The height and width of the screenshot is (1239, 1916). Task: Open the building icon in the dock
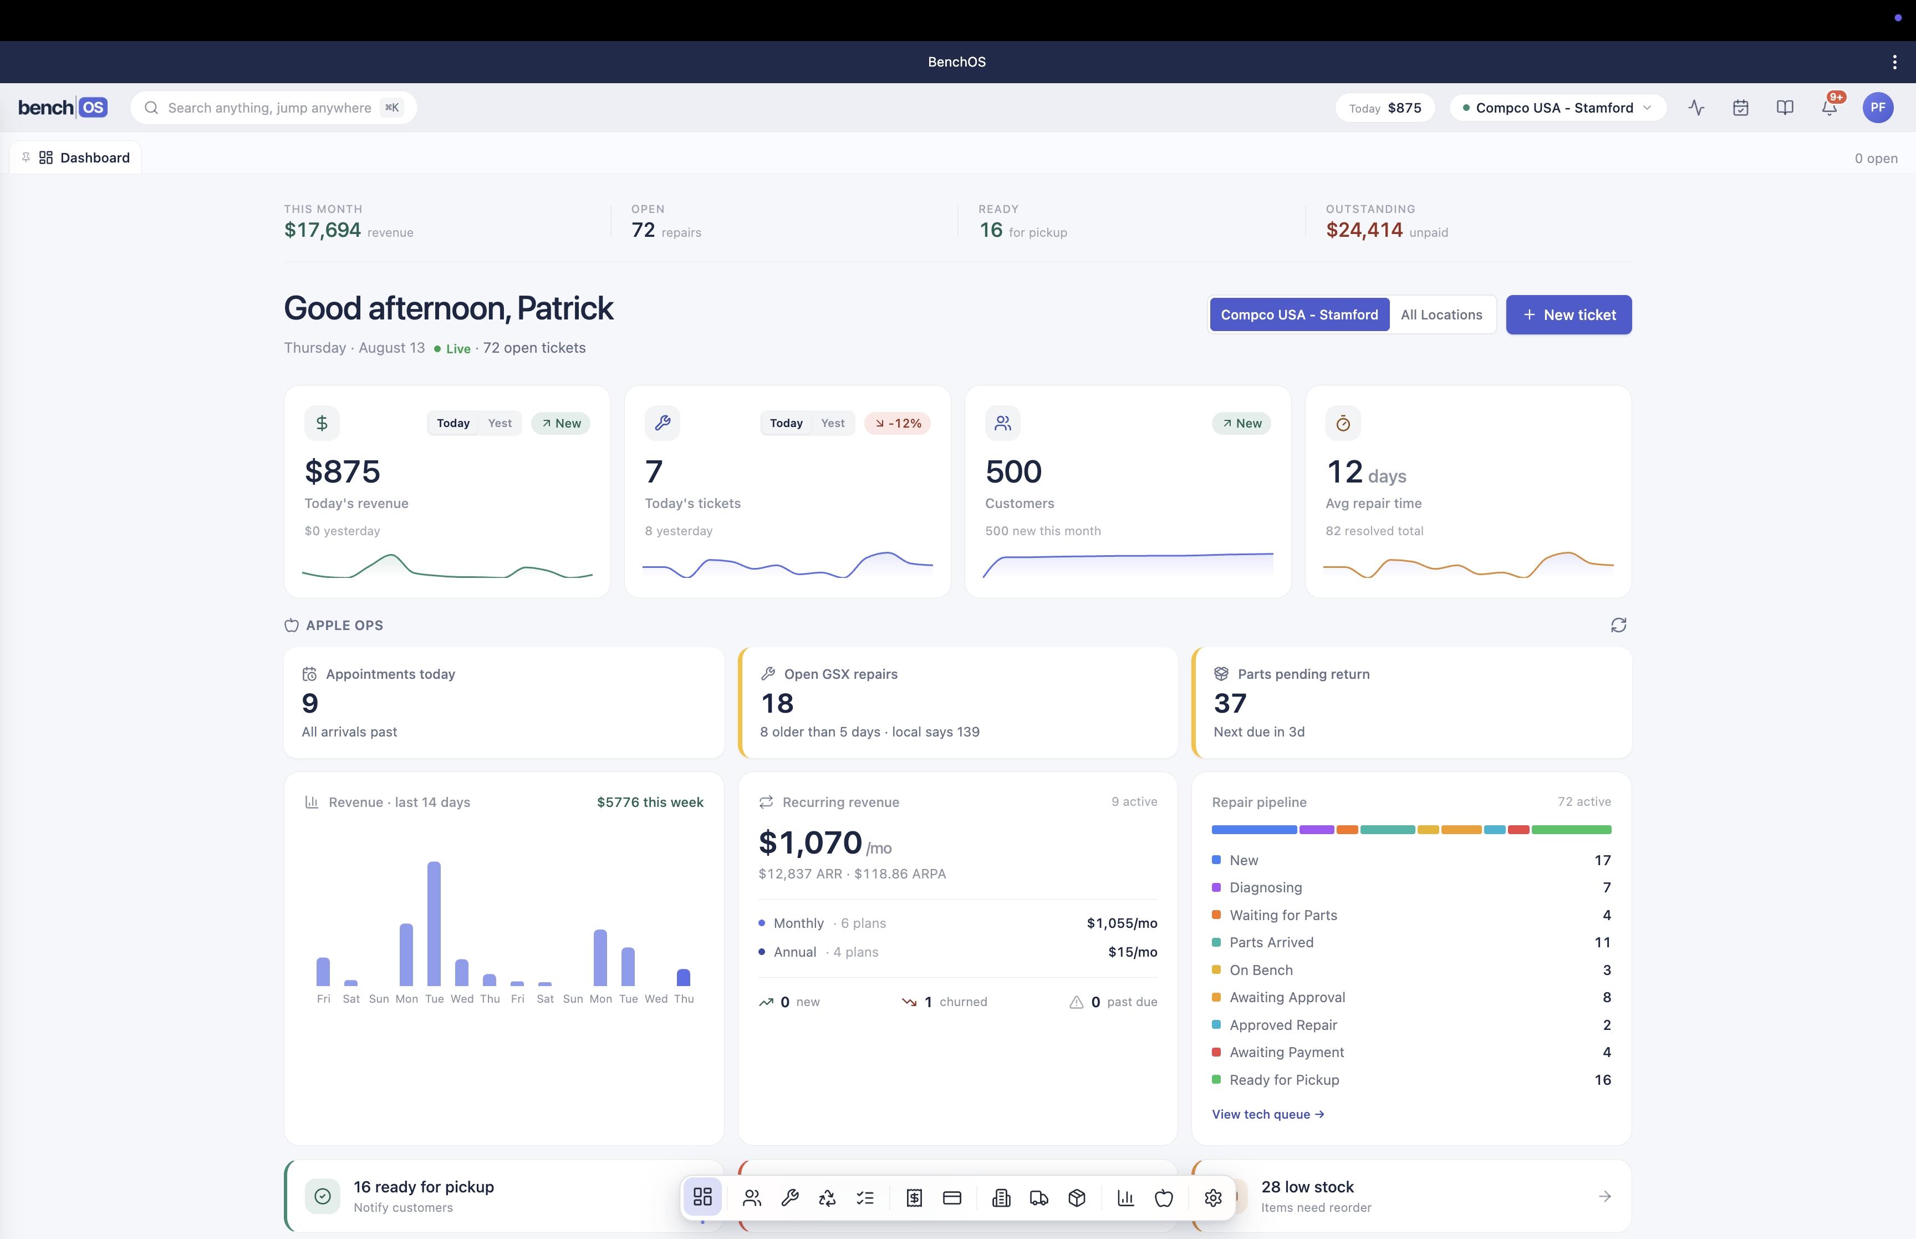[x=1001, y=1198]
